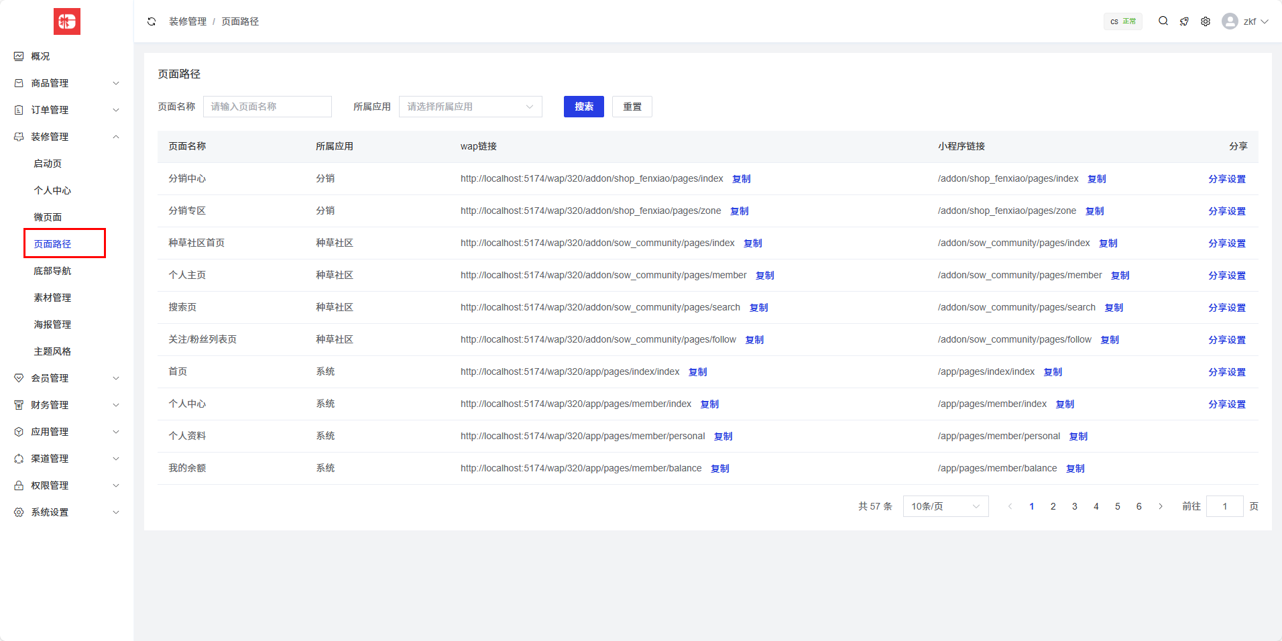The height and width of the screenshot is (641, 1282).
Task: Click the refresh icon beside the breadcrumb
Action: point(152,21)
